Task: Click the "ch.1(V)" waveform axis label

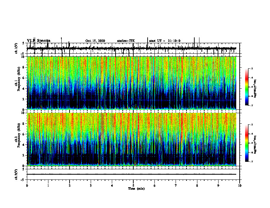Action: click(x=16, y=48)
